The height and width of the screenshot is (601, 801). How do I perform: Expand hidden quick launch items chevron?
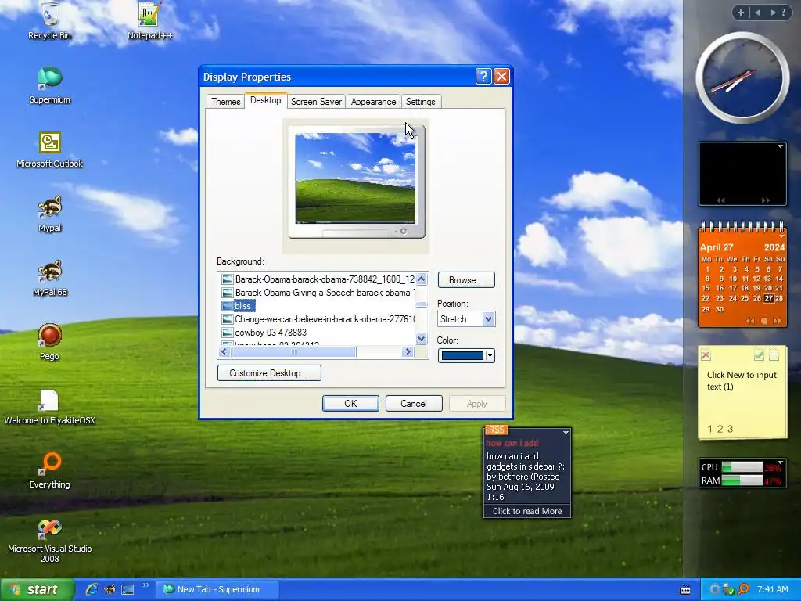click(145, 585)
